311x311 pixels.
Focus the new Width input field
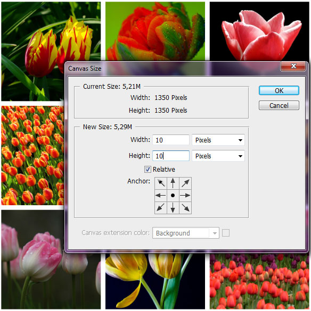point(171,140)
